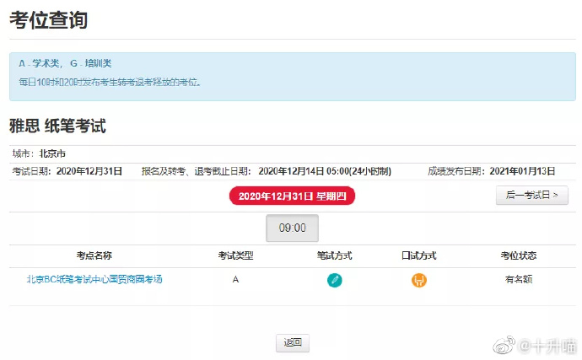Click the 有名额 seat status cell

tap(519, 279)
